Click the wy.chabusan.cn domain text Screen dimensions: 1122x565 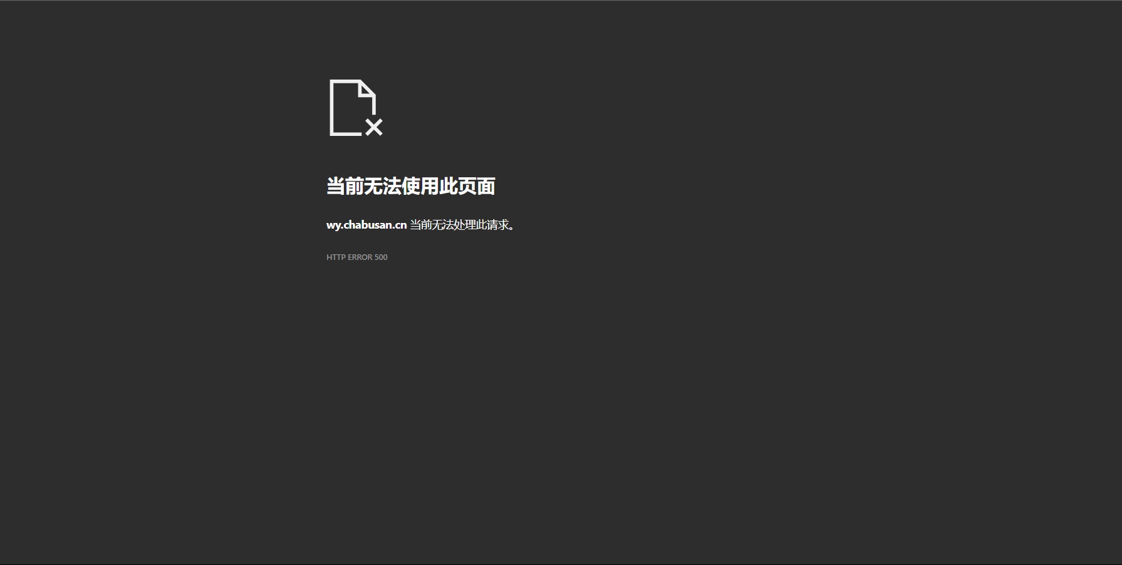[x=366, y=225]
